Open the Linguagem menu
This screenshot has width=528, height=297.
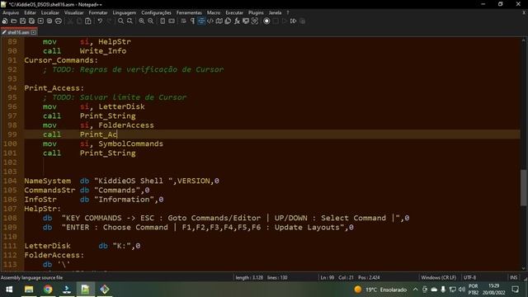pos(125,12)
